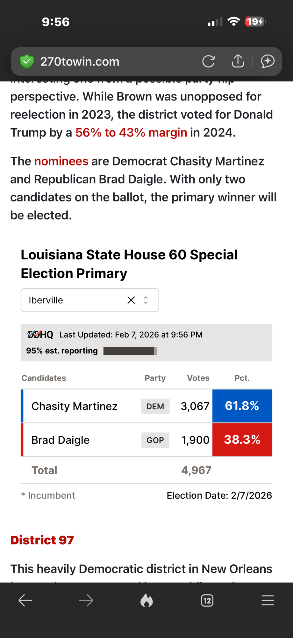Tap the red 38.3% percentage cell
293x638 pixels.
pos(242,440)
